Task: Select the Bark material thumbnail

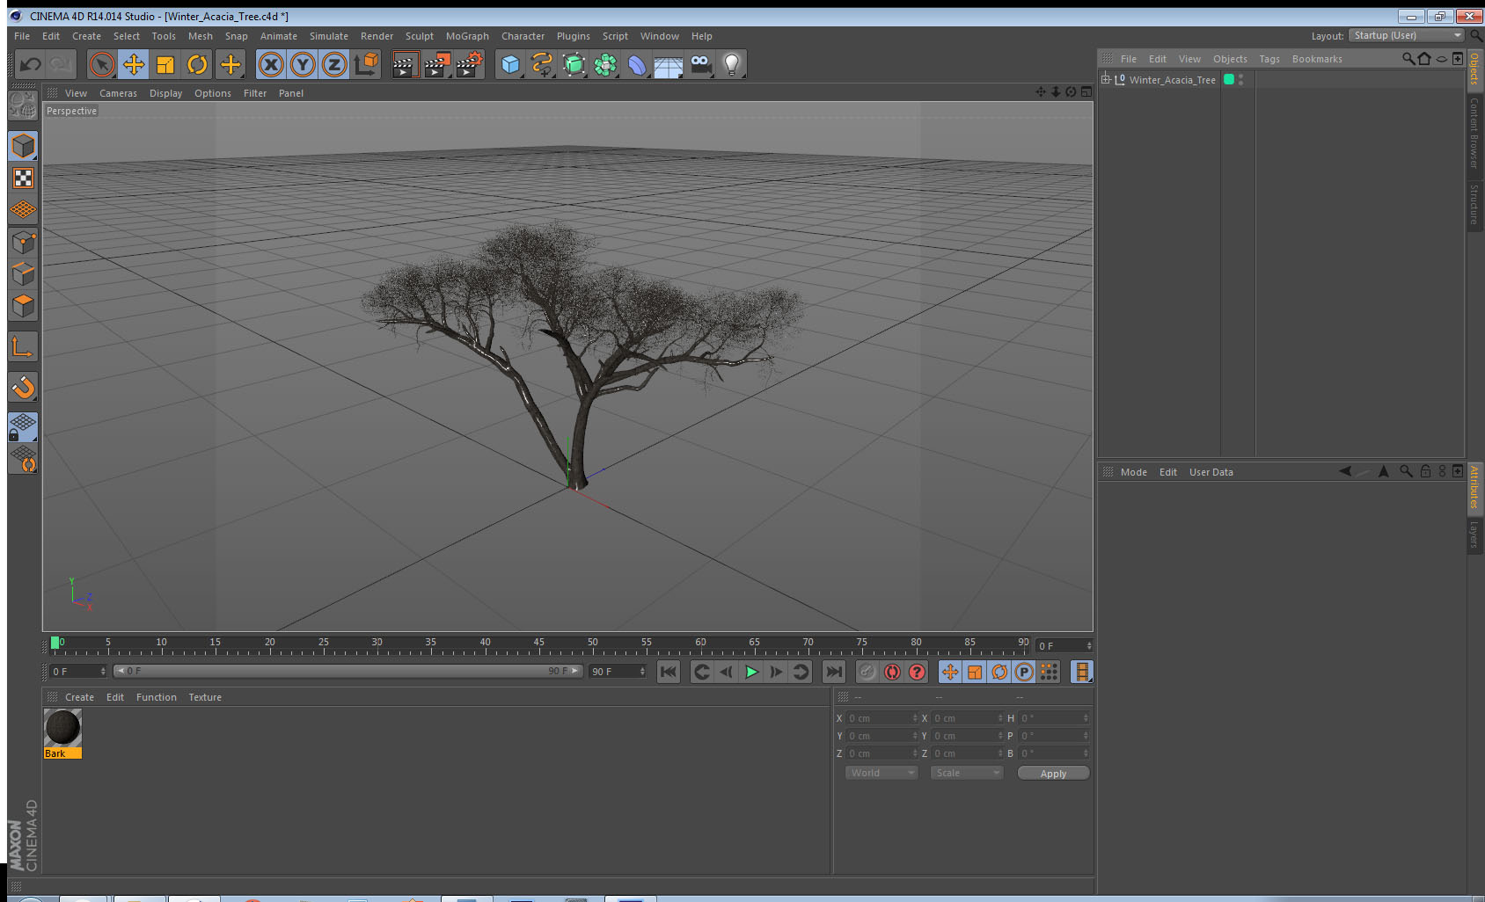Action: point(62,728)
